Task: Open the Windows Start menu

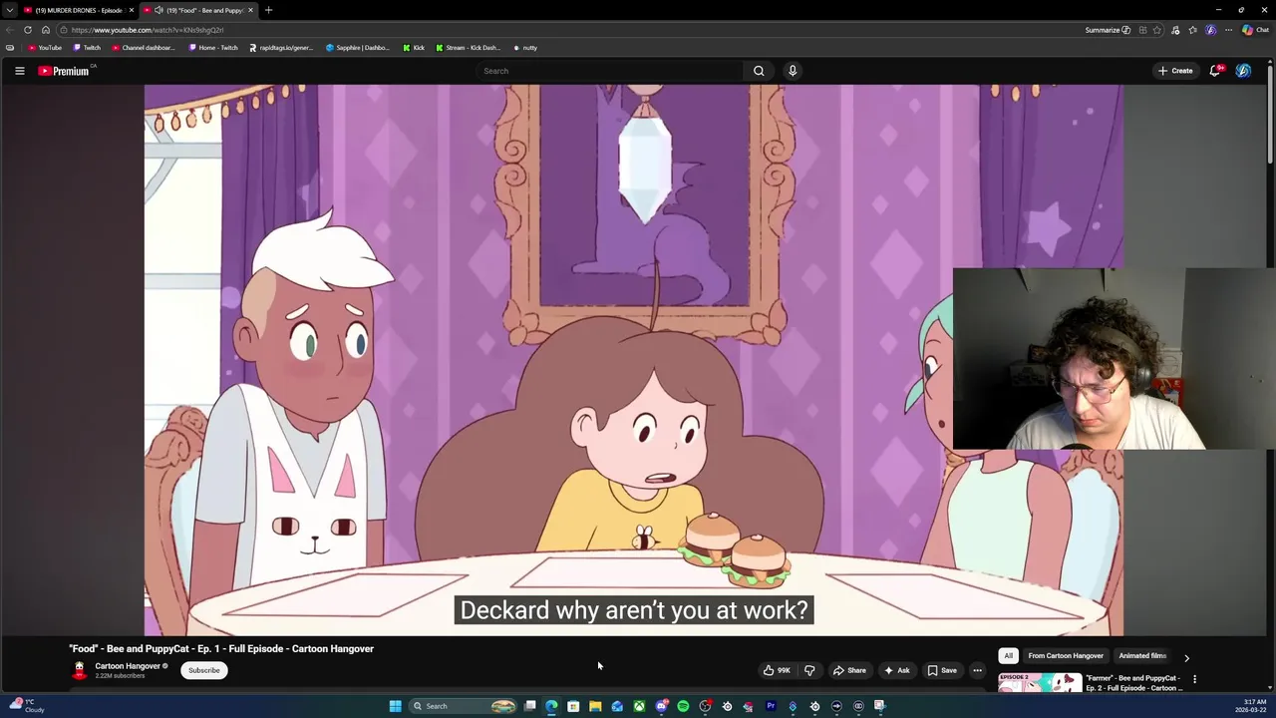Action: tap(395, 706)
